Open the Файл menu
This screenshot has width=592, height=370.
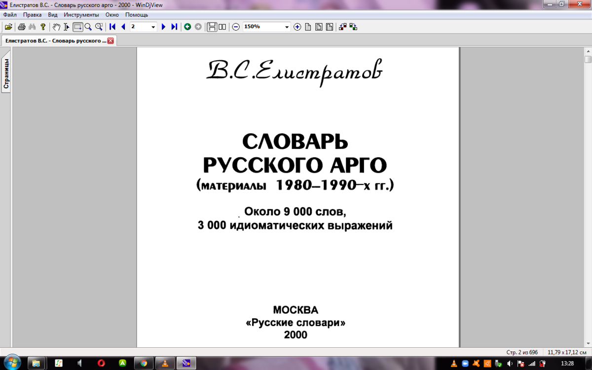[x=10, y=15]
